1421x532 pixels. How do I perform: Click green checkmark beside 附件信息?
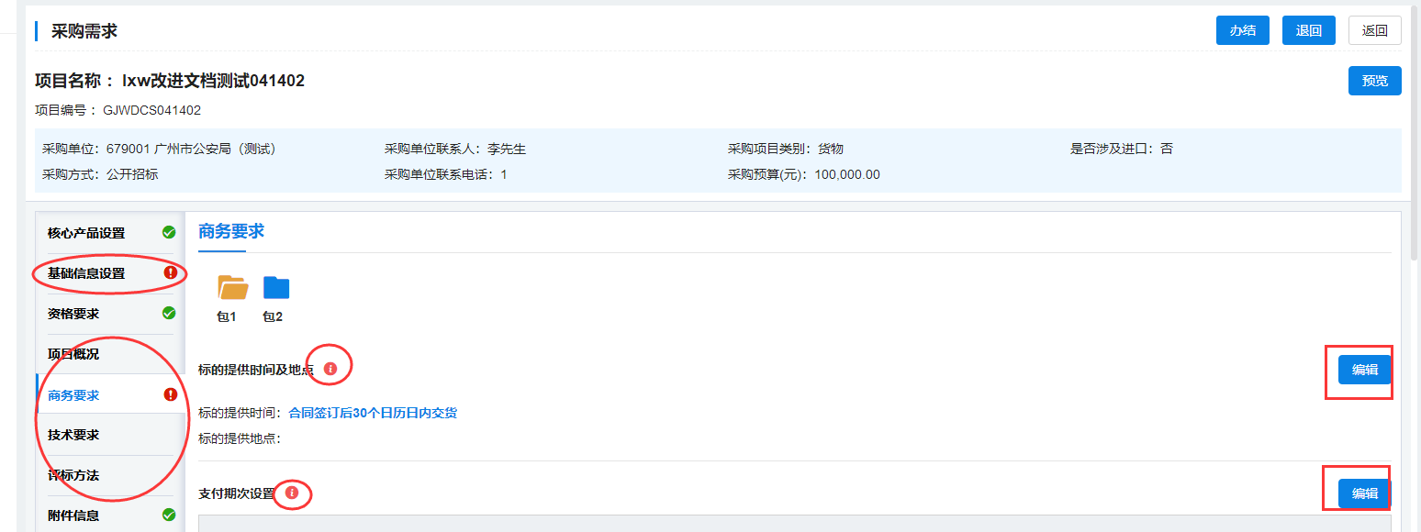[169, 515]
